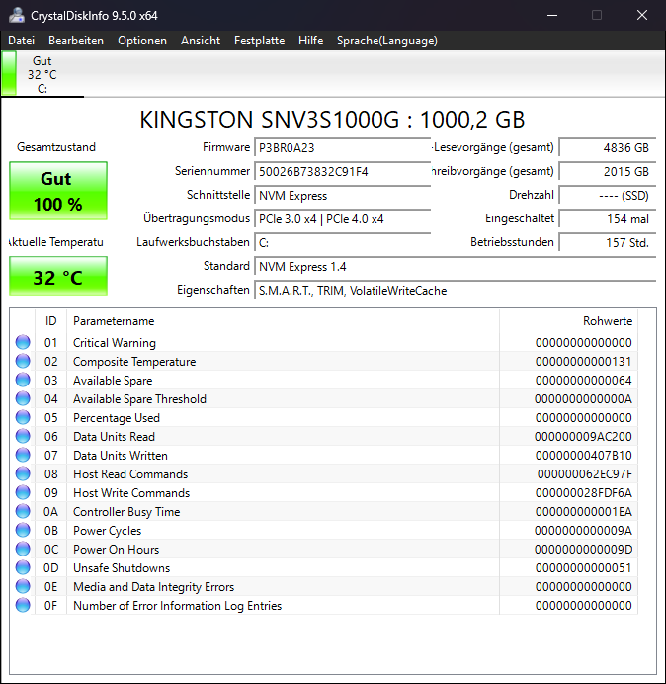Open the Optionen menu
Viewport: 666px width, 684px height.
click(142, 41)
